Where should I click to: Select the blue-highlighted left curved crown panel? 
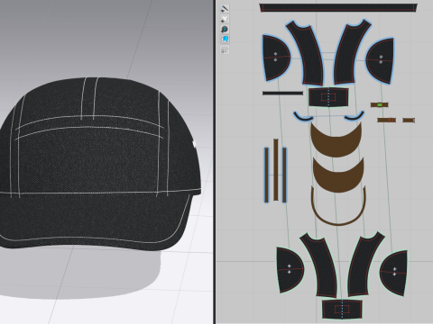[306, 53]
